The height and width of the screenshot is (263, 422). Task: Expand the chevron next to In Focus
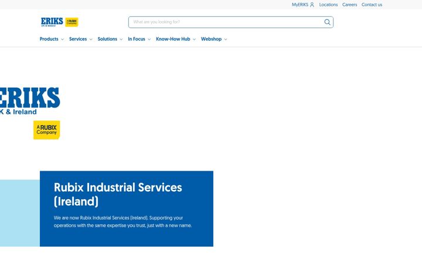coord(149,39)
